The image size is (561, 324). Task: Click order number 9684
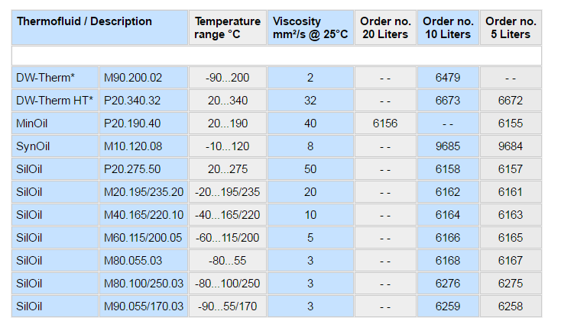pyautogui.click(x=511, y=146)
